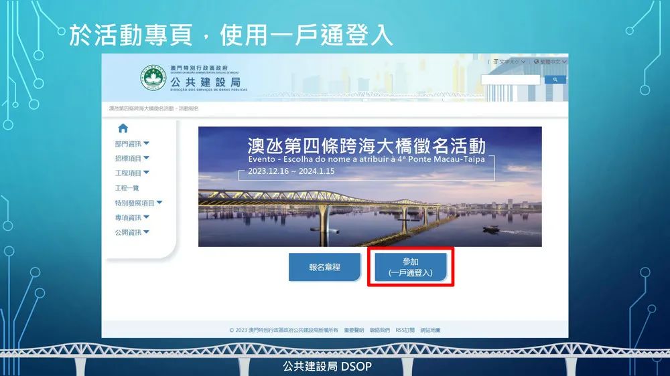This screenshot has height=376, width=670.
Task: Go to the home icon in sidebar
Action: [123, 128]
